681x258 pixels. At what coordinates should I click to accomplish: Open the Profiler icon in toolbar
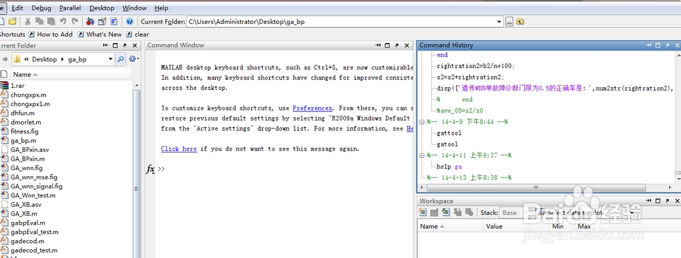click(114, 21)
